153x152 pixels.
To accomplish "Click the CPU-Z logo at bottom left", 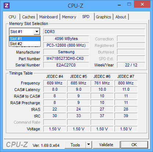I will pos(17,145).
